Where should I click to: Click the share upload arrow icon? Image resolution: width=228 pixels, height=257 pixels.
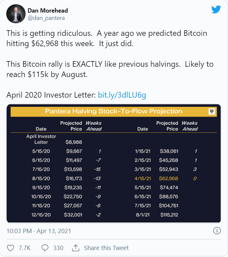[75, 248]
